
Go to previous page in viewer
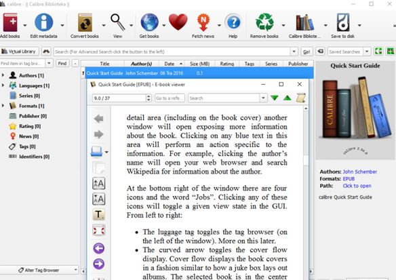(98, 119)
